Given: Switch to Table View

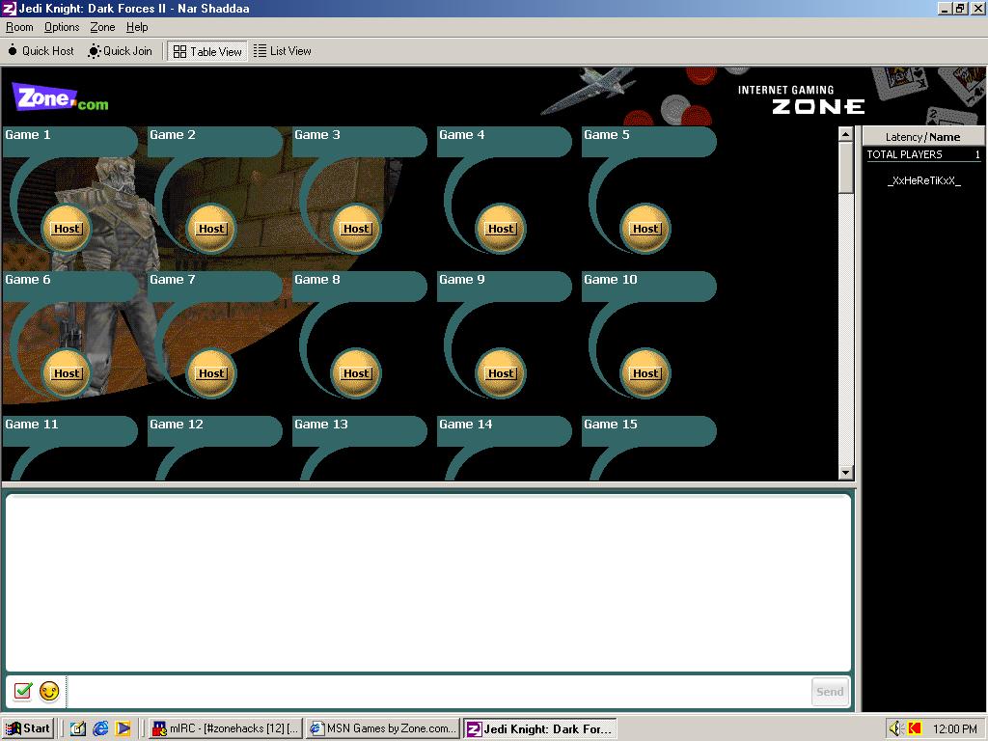Looking at the screenshot, I should (207, 52).
